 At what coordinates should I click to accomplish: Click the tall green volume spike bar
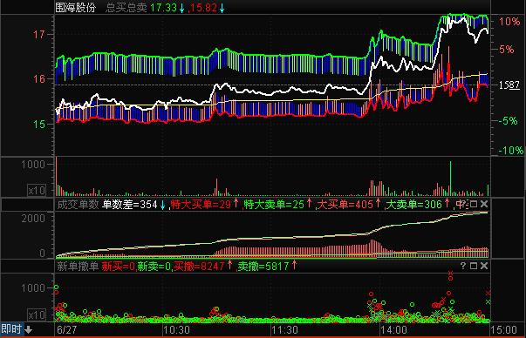click(x=450, y=179)
